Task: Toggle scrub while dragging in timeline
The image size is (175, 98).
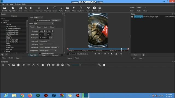Action: [x=53, y=65]
